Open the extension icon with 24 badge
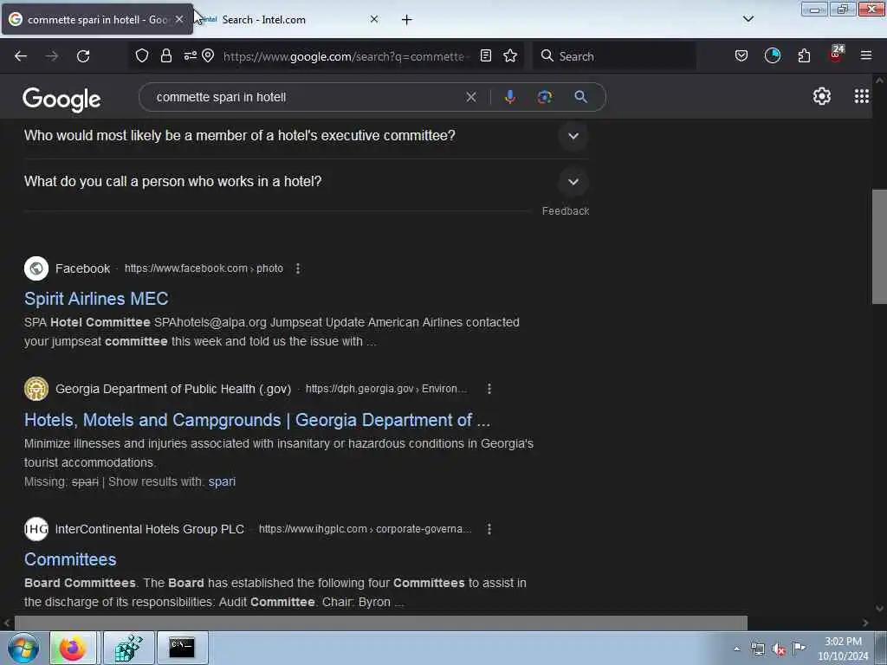This screenshot has height=665, width=887. 836,55
